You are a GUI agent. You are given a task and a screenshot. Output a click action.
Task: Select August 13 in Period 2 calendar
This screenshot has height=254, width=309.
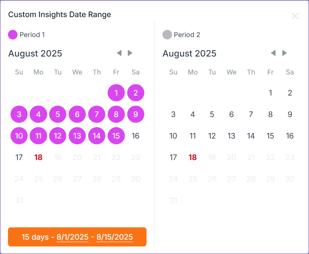(231, 136)
